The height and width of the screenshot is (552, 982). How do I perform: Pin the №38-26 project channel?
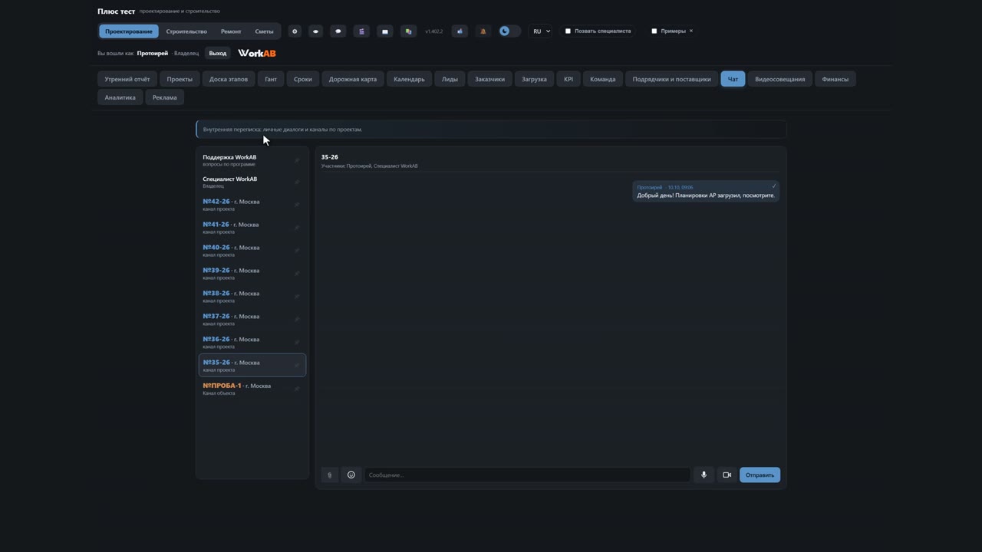click(x=297, y=297)
